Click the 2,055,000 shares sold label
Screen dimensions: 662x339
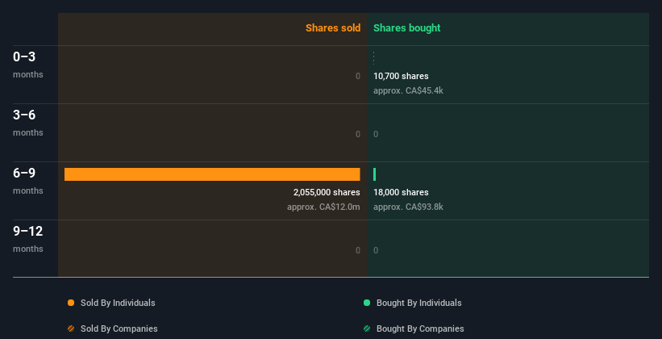(x=327, y=192)
